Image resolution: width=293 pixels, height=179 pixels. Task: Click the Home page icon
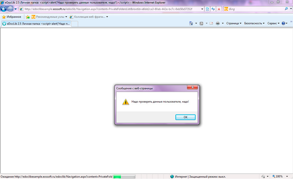pyautogui.click(x=191, y=23)
